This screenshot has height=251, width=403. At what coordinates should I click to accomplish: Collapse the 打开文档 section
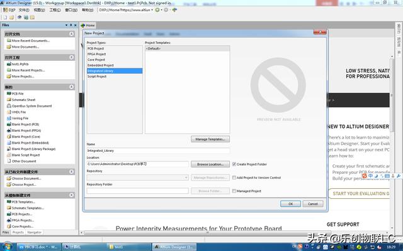[x=71, y=34]
